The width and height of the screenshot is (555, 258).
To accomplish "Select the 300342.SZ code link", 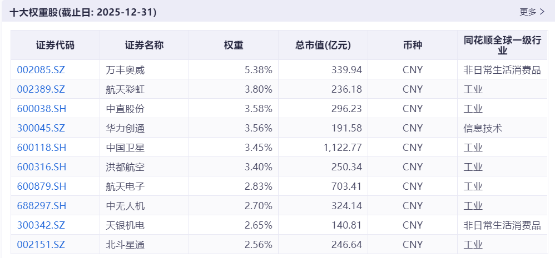I will 41,225.
